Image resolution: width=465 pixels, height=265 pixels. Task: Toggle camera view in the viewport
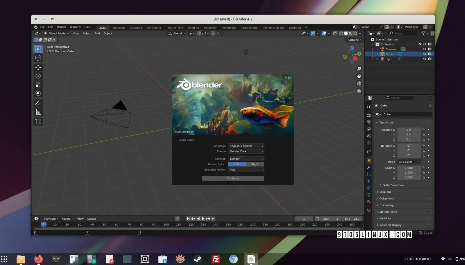(x=359, y=83)
